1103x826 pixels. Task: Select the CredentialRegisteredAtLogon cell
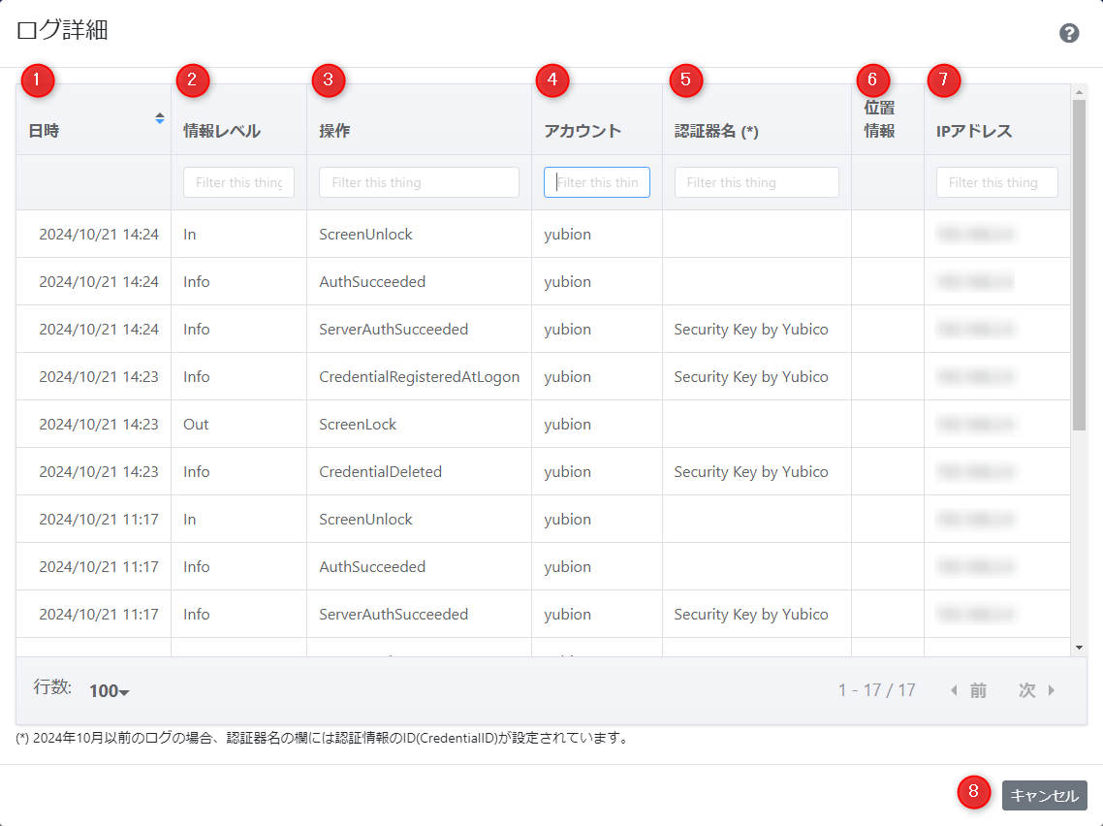(x=420, y=376)
